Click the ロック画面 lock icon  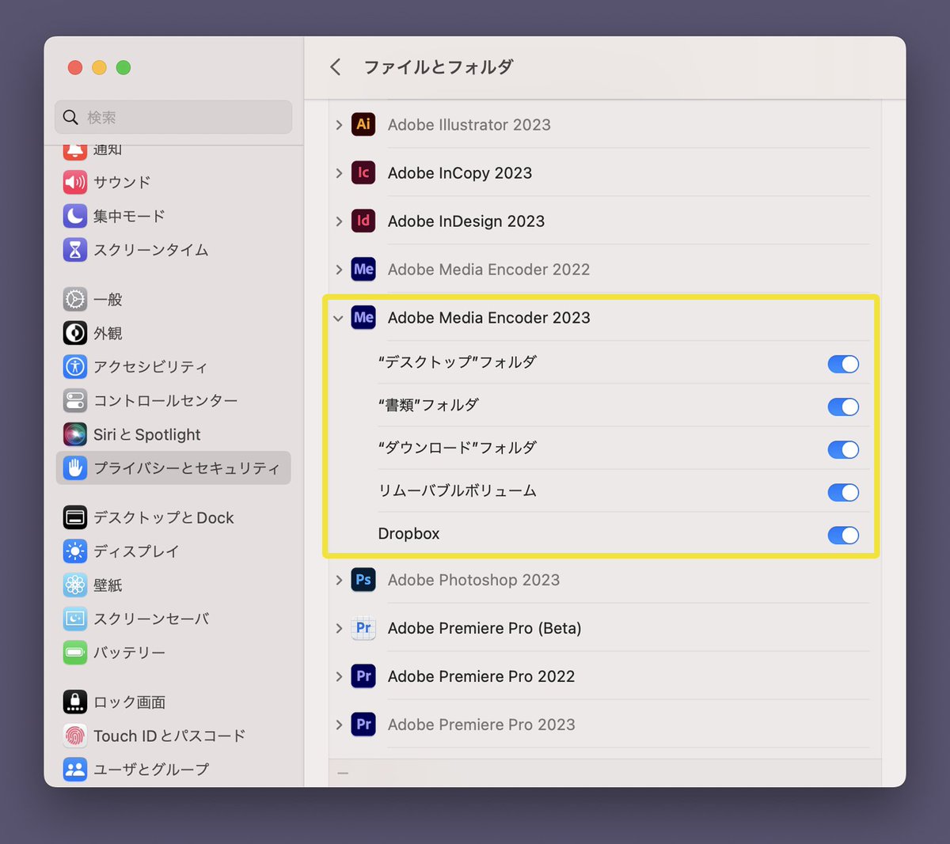[75, 702]
